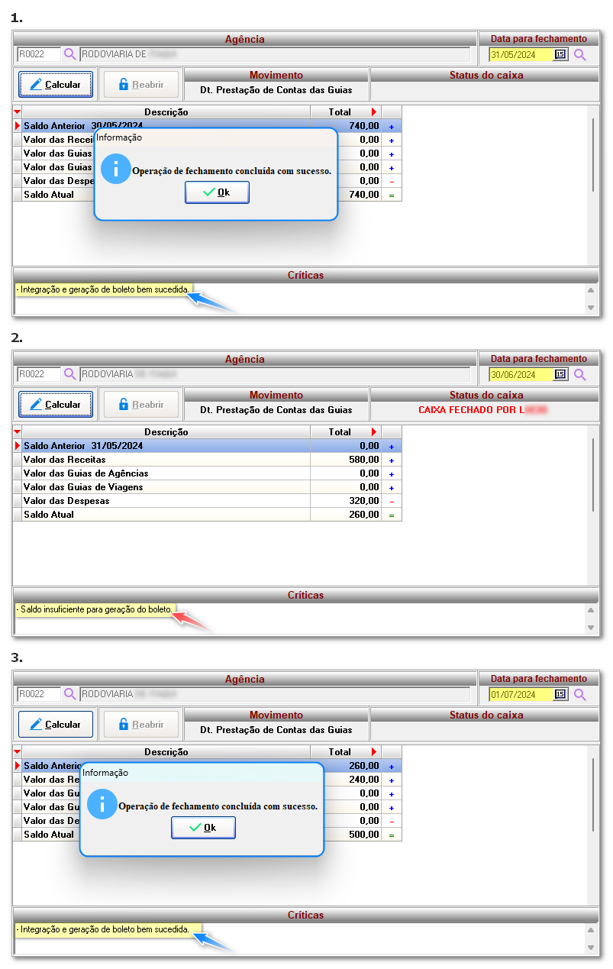The image size is (613, 969).
Task: Click the RODOVIARIA agency name field in the 01/07/2024 form
Action: click(x=275, y=694)
